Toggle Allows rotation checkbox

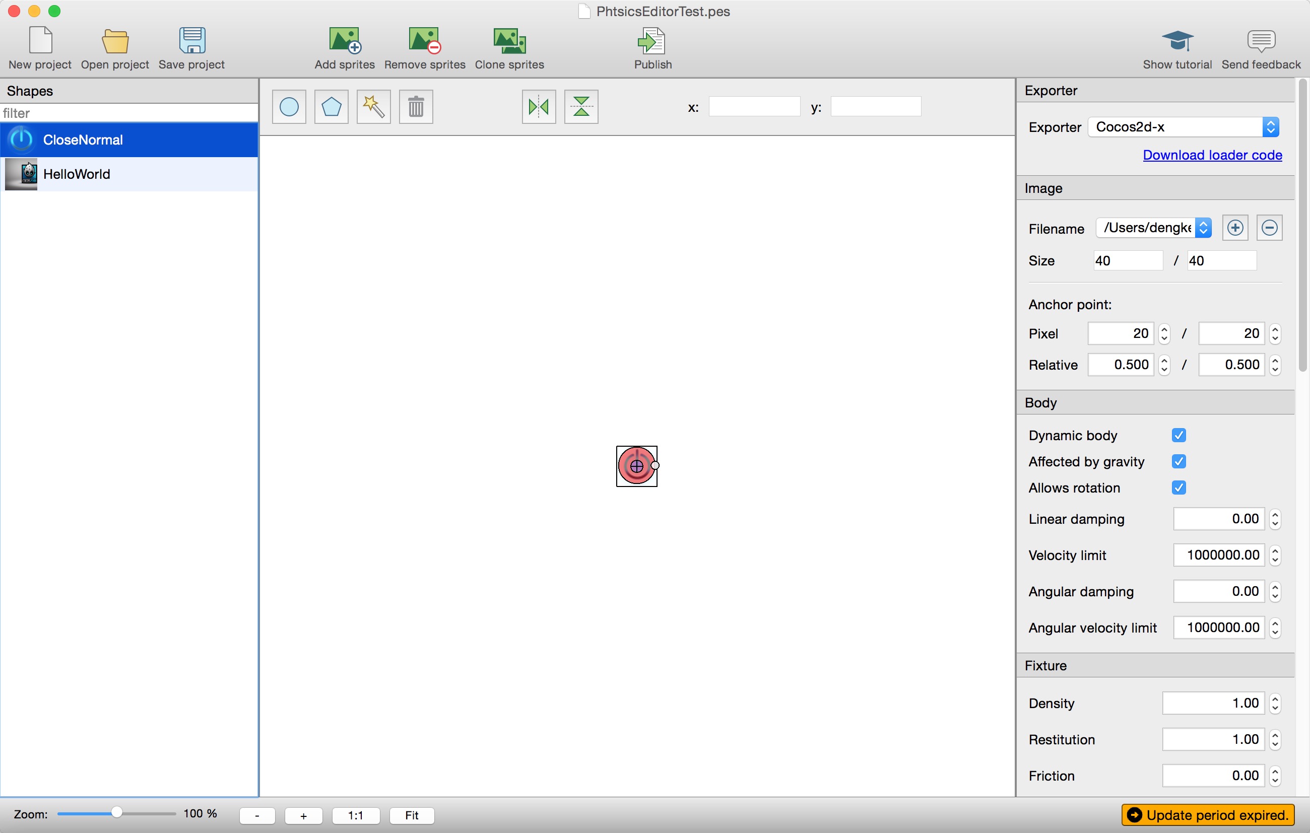click(1179, 488)
